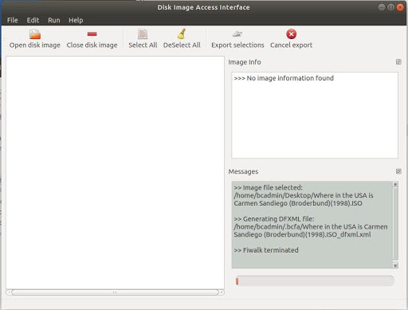Click the 'Cancel export' toolbar label
Screen dimensions: 408x310
coord(291,45)
